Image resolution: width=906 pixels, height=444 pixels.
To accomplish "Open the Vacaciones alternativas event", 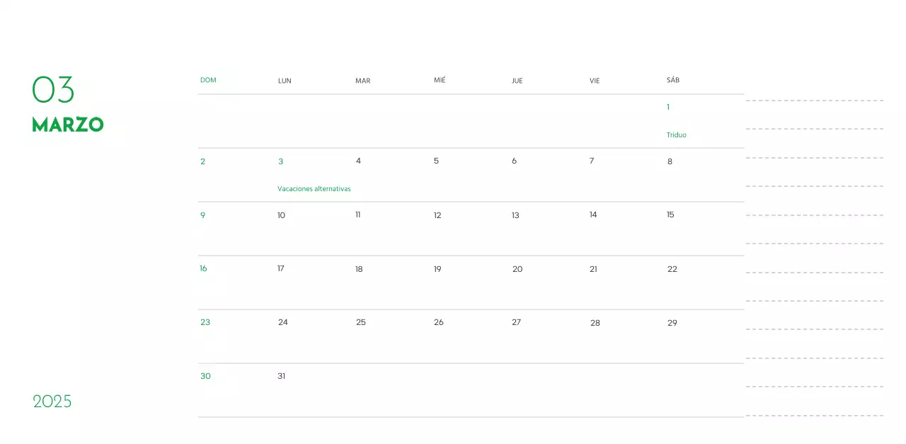I will tap(314, 189).
